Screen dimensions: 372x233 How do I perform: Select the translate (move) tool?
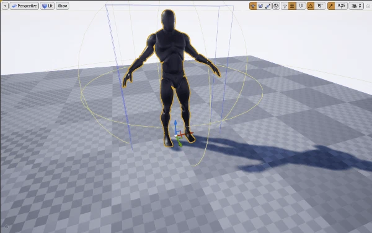pos(253,6)
